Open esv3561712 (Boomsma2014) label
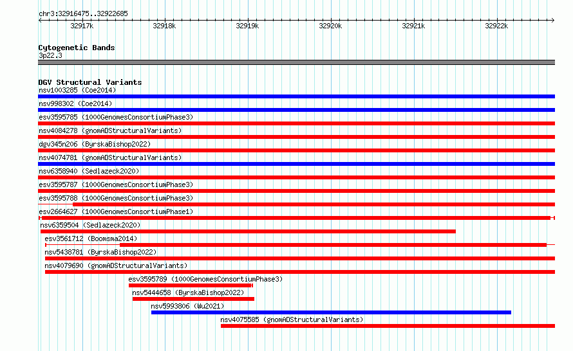The width and height of the screenshot is (573, 351). click(x=91, y=239)
